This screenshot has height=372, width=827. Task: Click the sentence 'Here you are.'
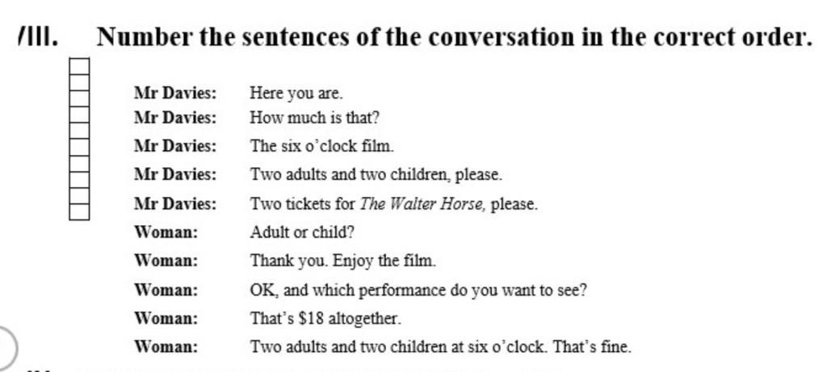pos(296,94)
